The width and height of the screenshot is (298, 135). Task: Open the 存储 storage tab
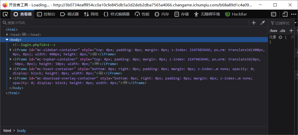(x=182, y=14)
